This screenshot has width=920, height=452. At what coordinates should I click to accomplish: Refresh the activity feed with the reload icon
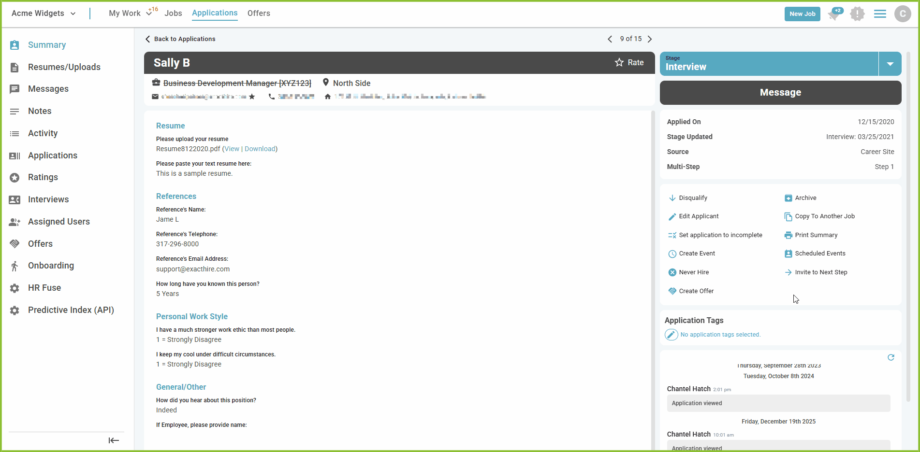coord(891,357)
